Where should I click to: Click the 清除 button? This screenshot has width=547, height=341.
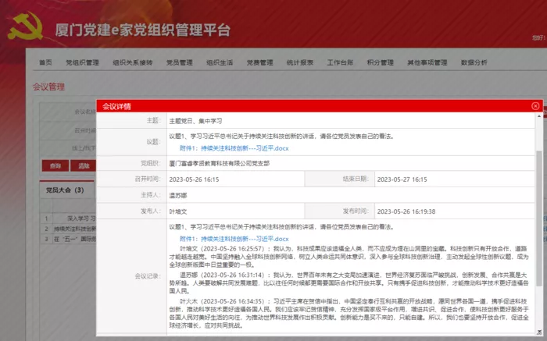84,165
